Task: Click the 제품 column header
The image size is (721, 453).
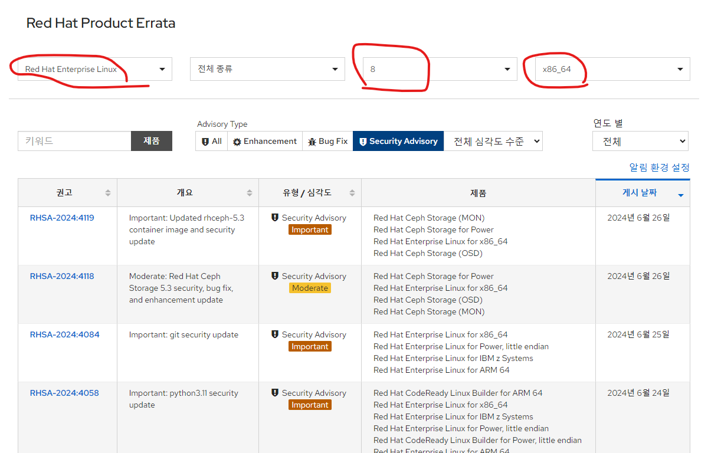Action: pos(479,193)
